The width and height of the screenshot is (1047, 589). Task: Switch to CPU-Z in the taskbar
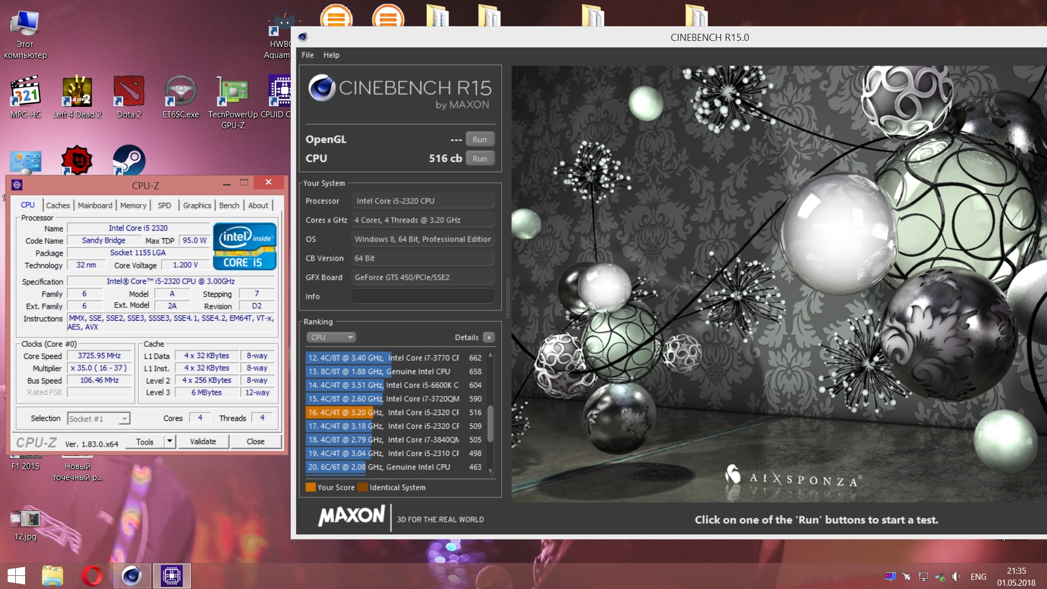[x=172, y=576]
